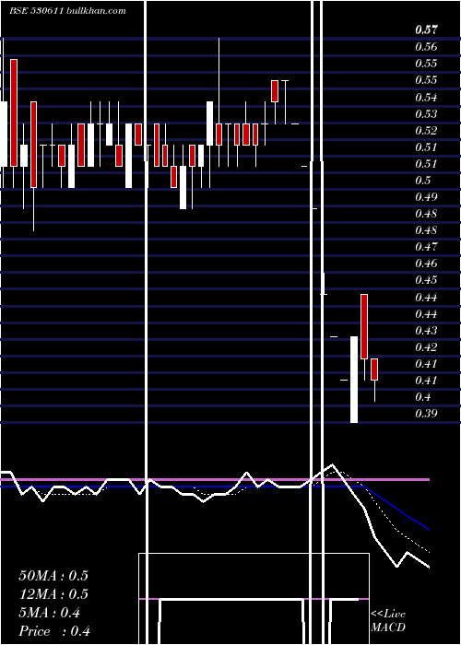Click the BSE 530611 bullkhan.com chart title
Screen dimensions: 461x645
(x=67, y=11)
